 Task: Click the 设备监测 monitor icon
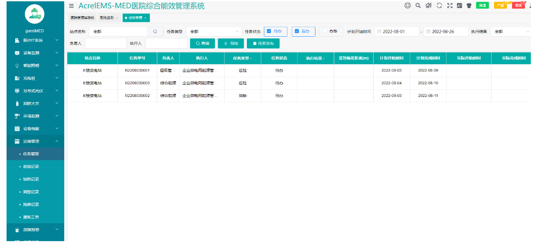click(x=17, y=53)
